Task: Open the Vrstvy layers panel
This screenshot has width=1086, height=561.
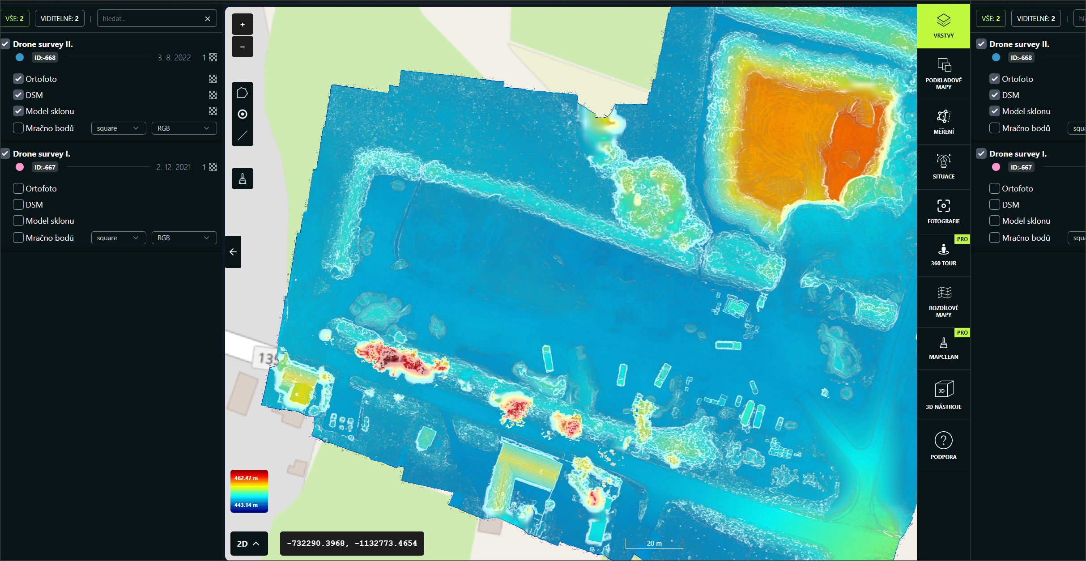Action: click(943, 26)
